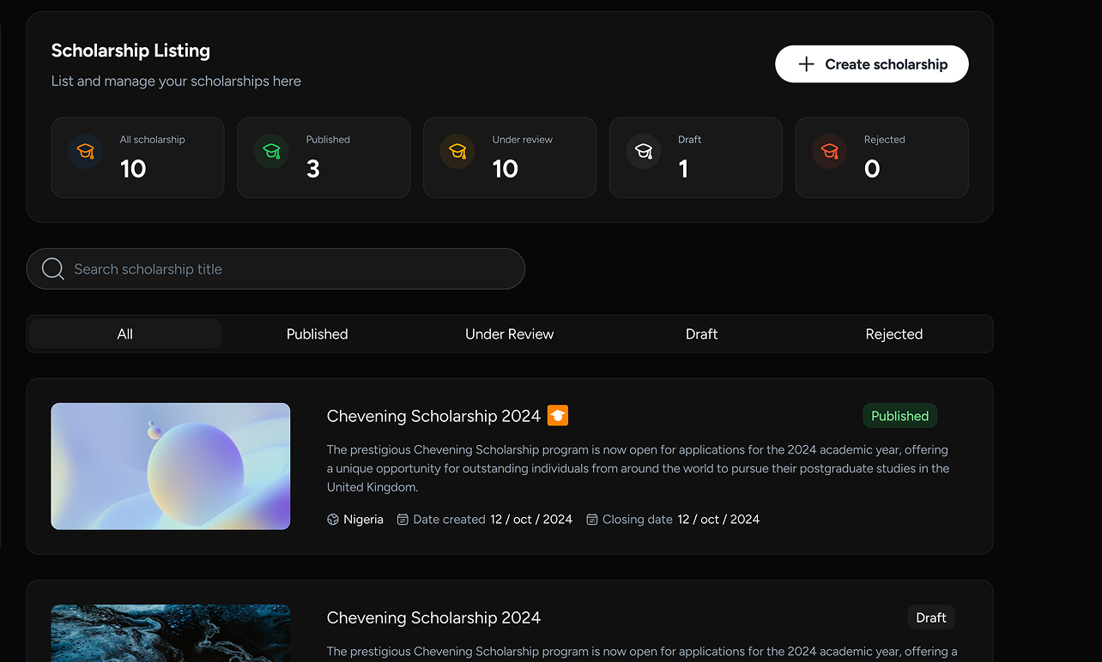Screen dimensions: 1102x662
Task: Click the Scholarship Listing heading
Action: (130, 51)
